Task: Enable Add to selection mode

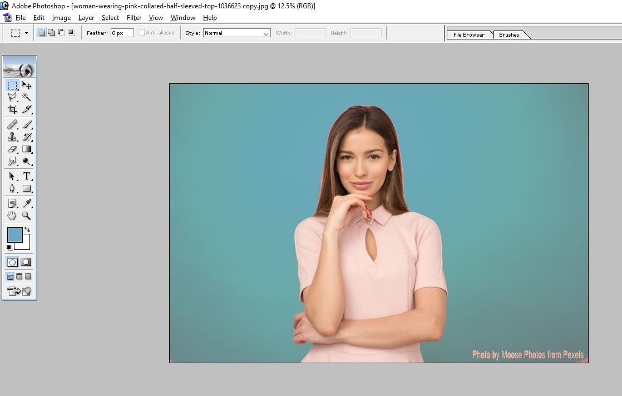Action: click(51, 33)
